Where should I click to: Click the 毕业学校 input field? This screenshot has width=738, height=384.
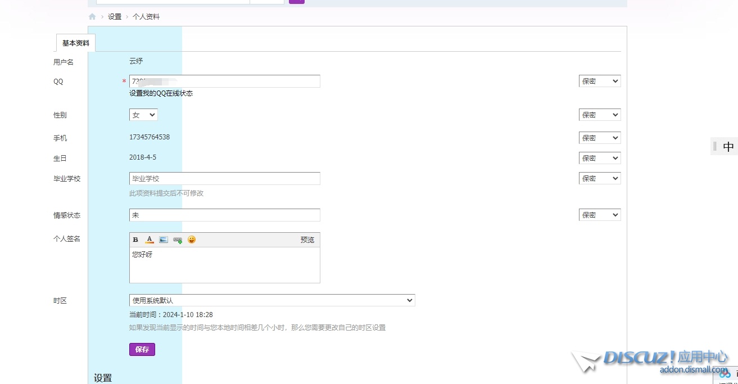[224, 179]
